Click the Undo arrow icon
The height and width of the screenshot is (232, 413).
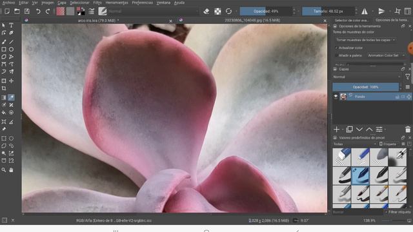pos(38,11)
